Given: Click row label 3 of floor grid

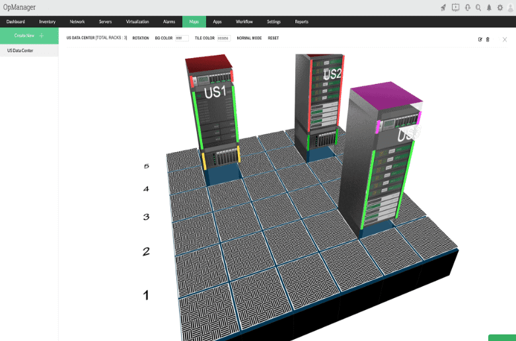Looking at the screenshot, I should [x=146, y=217].
